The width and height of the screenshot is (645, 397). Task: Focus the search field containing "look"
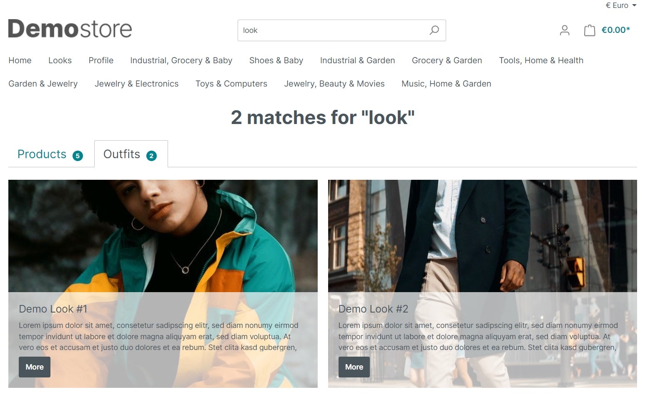[x=332, y=30]
